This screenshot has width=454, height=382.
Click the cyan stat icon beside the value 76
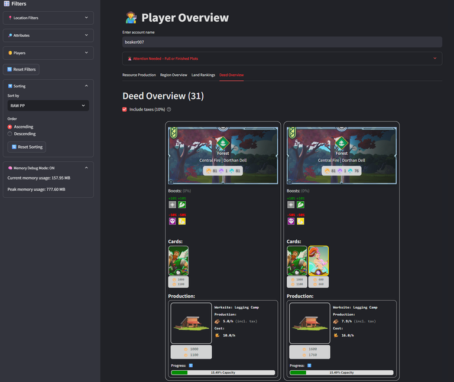351,171
